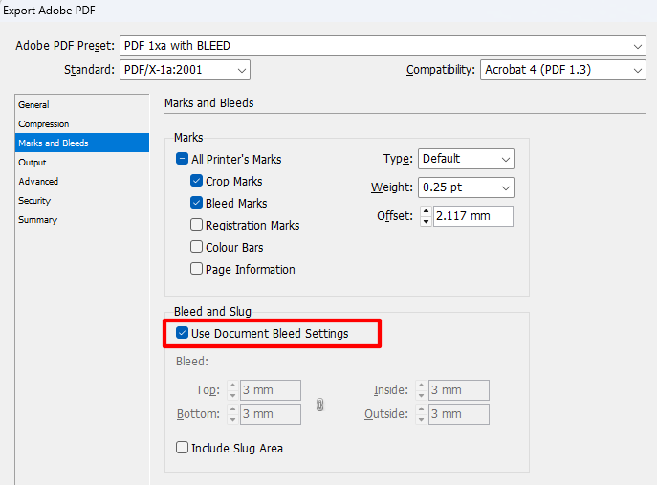Screen dimensions: 657x485
Task: Toggle All Printer's Marks checkbox
Action: (182, 160)
